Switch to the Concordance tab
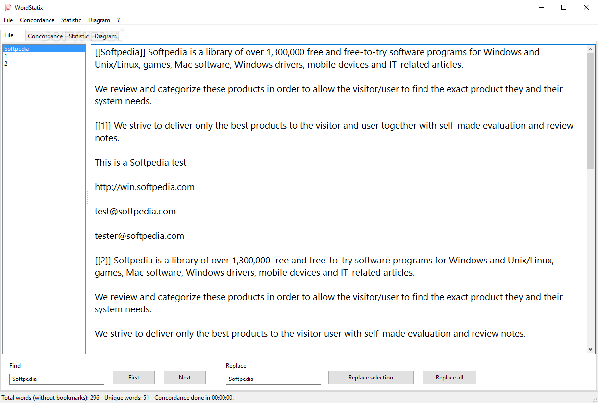This screenshot has height=403, width=598. coord(45,36)
